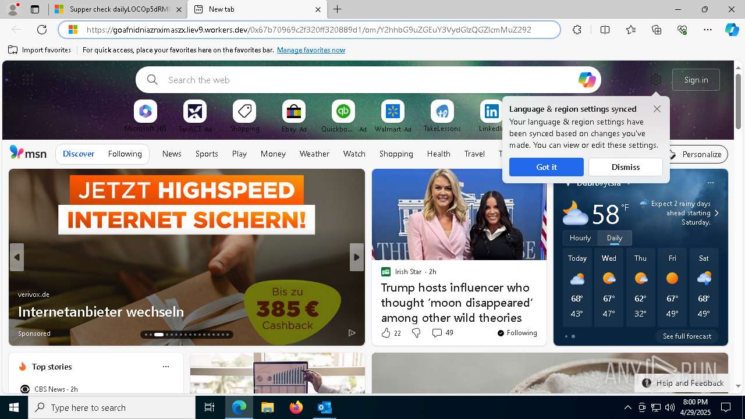Show previous carousel slide
Viewport: 745px width, 419px height.
pos(17,257)
